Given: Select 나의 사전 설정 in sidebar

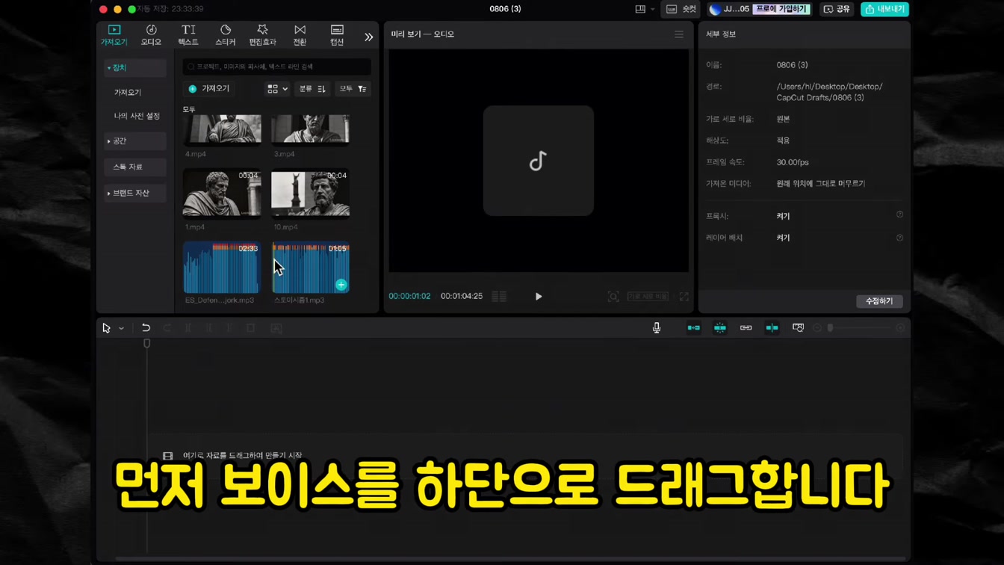Looking at the screenshot, I should point(137,116).
